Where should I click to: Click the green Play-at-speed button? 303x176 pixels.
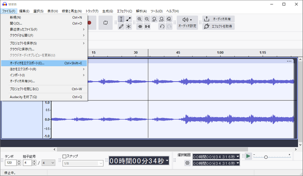point(248,156)
